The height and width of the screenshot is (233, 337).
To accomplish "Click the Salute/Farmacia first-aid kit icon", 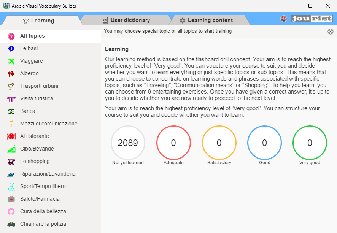I will (11, 199).
